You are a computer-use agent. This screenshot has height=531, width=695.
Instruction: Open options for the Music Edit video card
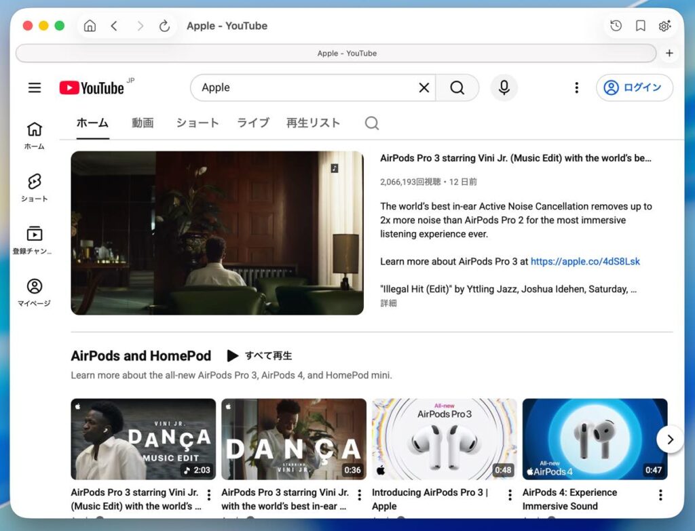209,494
